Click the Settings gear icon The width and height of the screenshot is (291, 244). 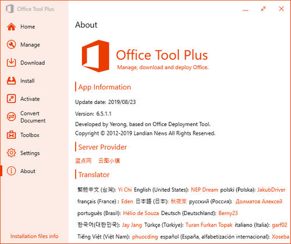tap(11, 153)
